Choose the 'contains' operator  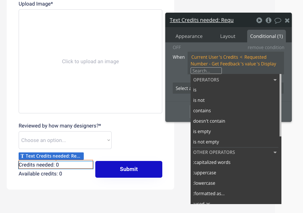(x=202, y=111)
